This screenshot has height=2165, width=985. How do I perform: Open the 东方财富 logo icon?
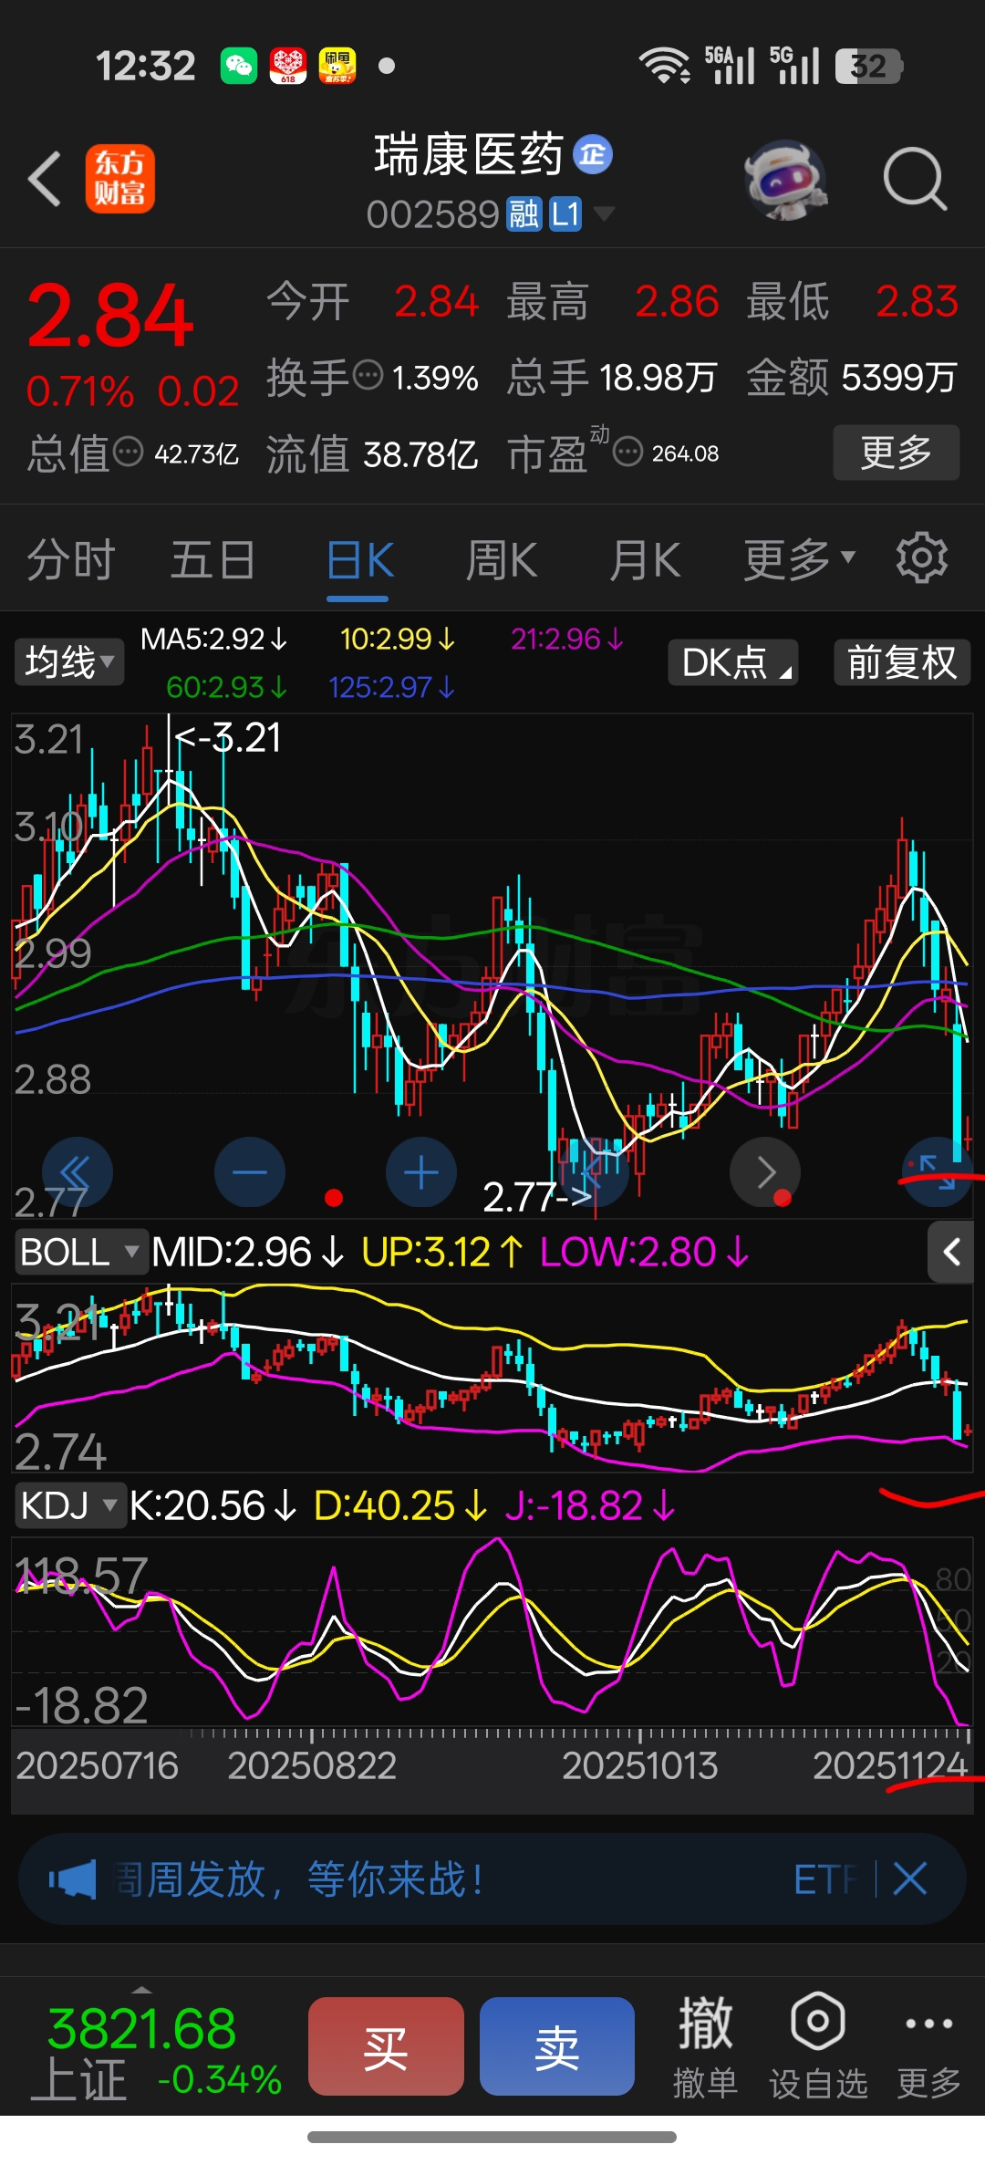pos(119,179)
